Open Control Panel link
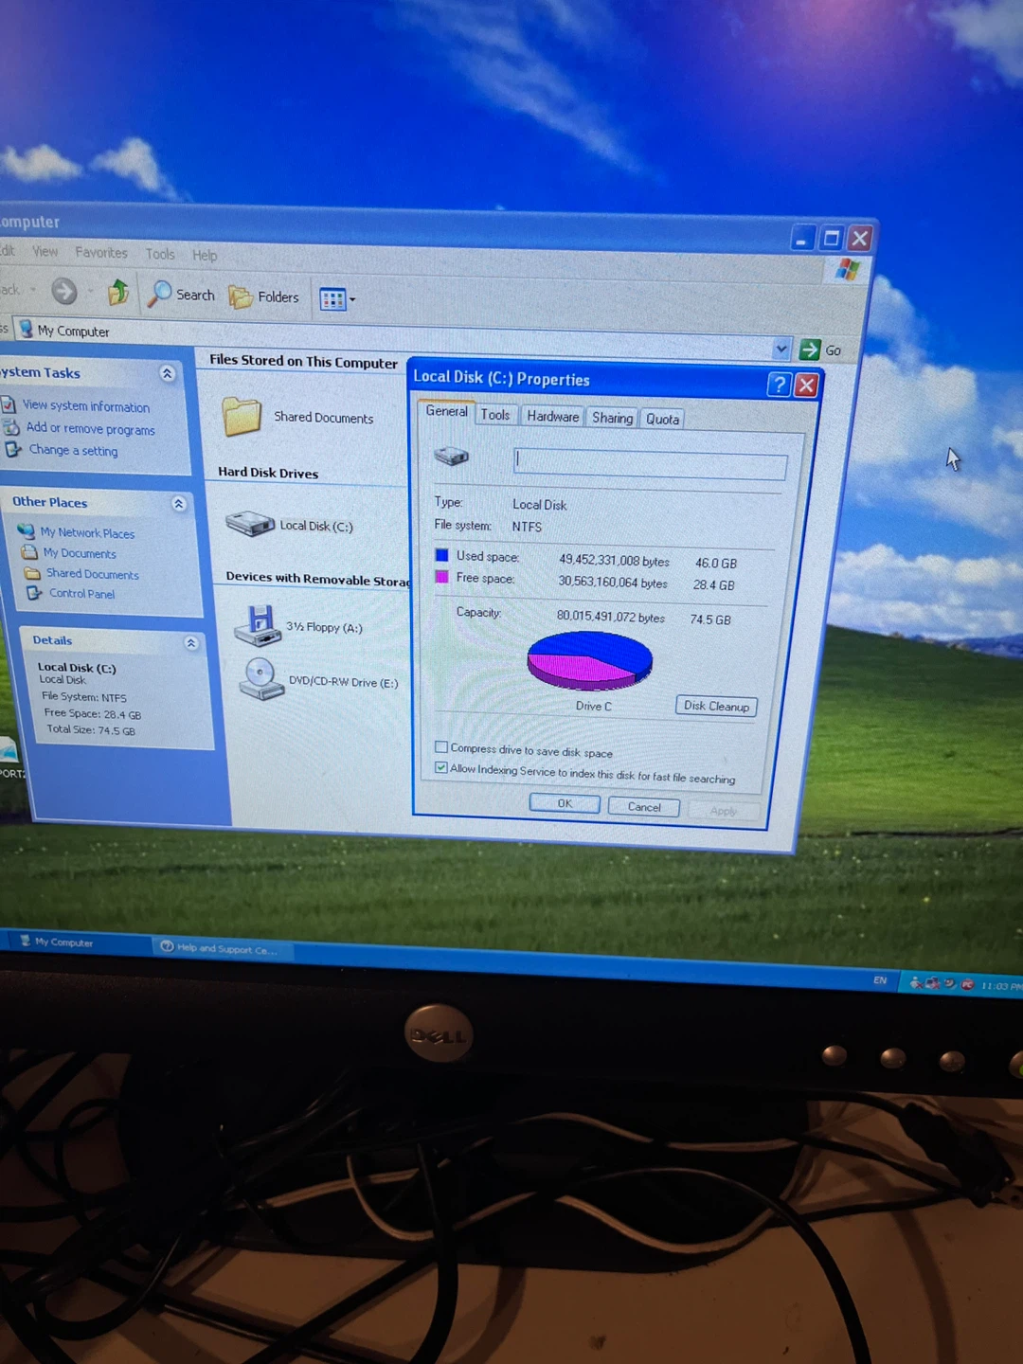Image resolution: width=1023 pixels, height=1364 pixels. 81,594
